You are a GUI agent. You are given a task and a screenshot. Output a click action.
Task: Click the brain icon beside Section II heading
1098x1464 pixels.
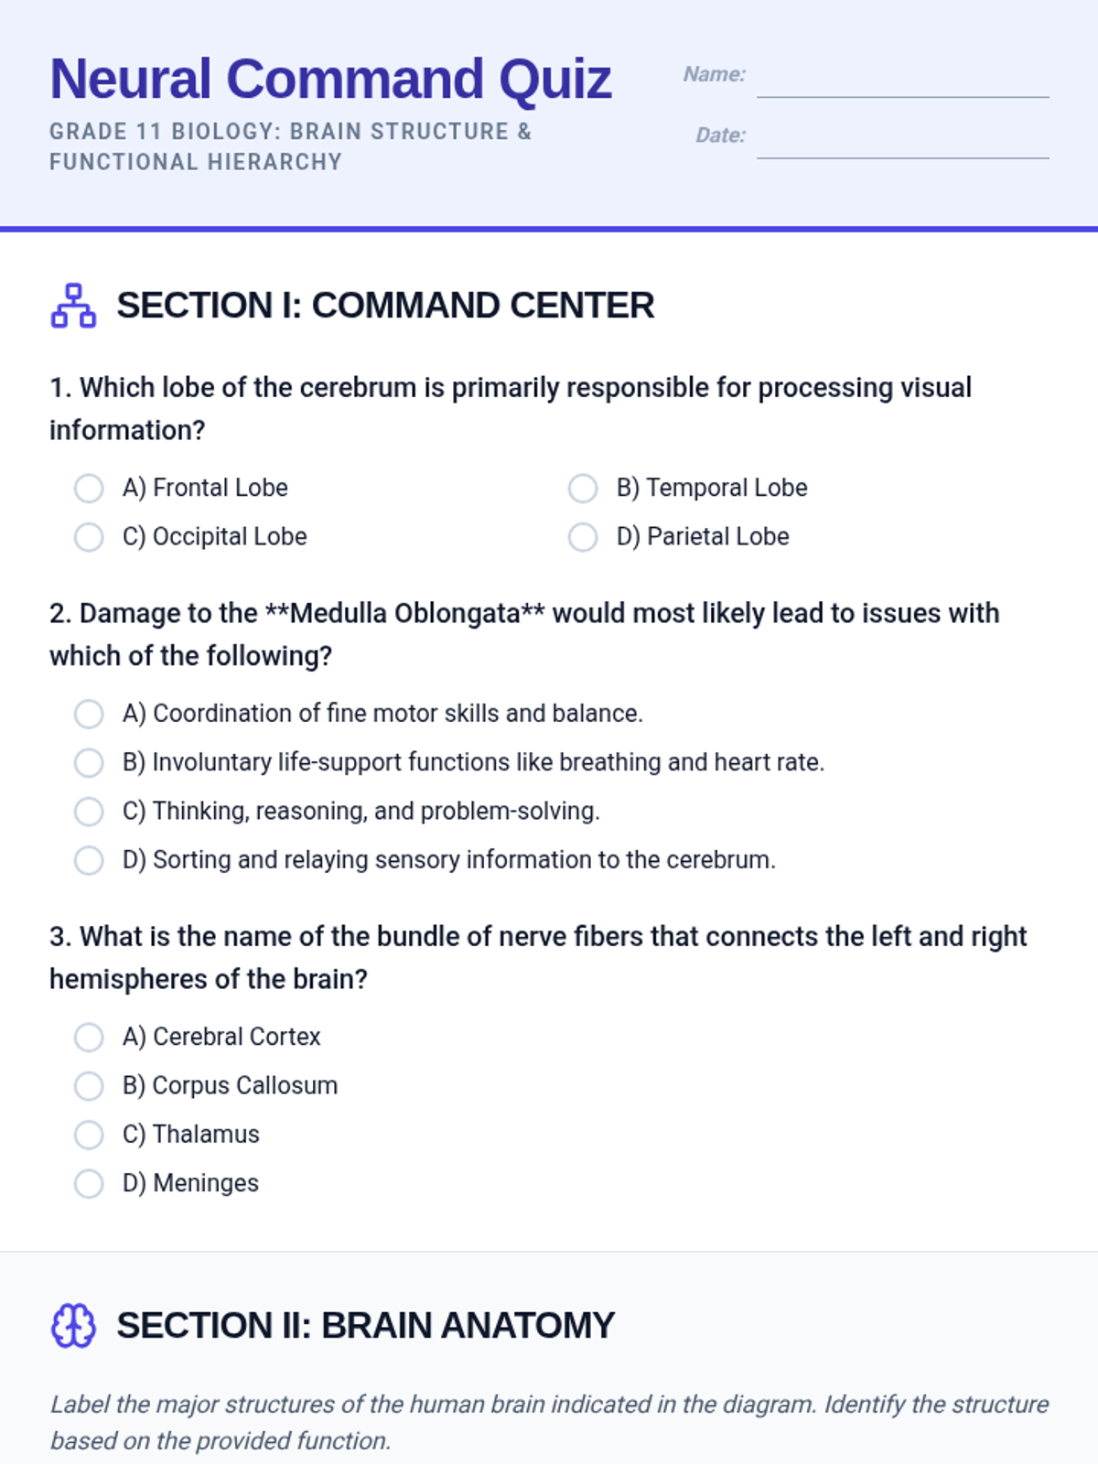click(x=73, y=1325)
